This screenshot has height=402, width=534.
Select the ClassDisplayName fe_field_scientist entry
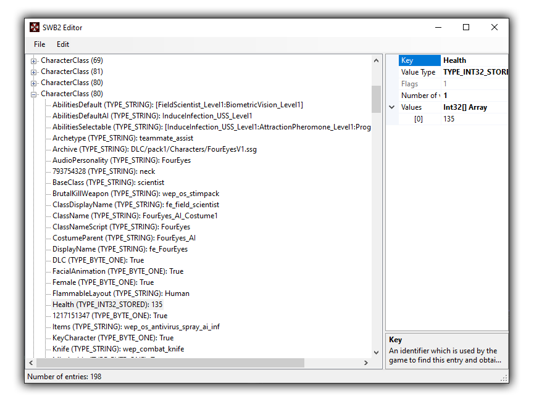(136, 205)
